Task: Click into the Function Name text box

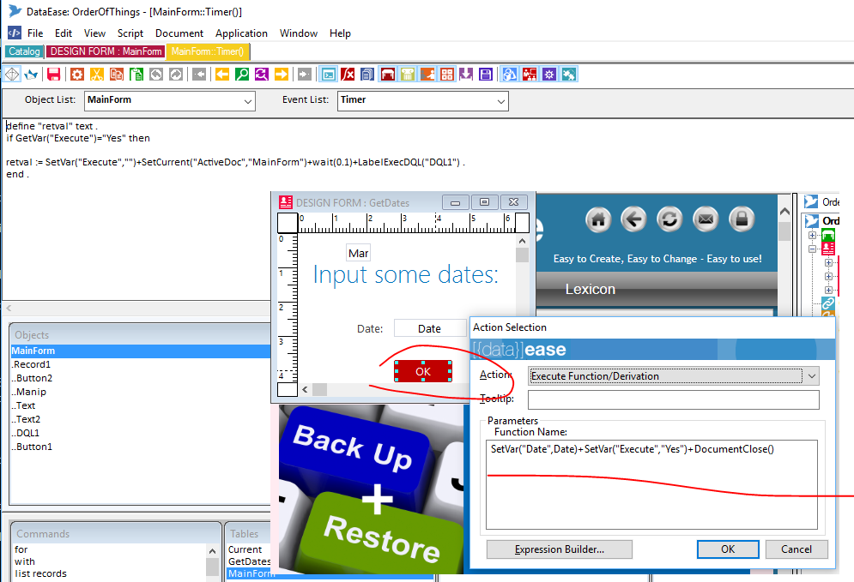Action: [x=651, y=484]
